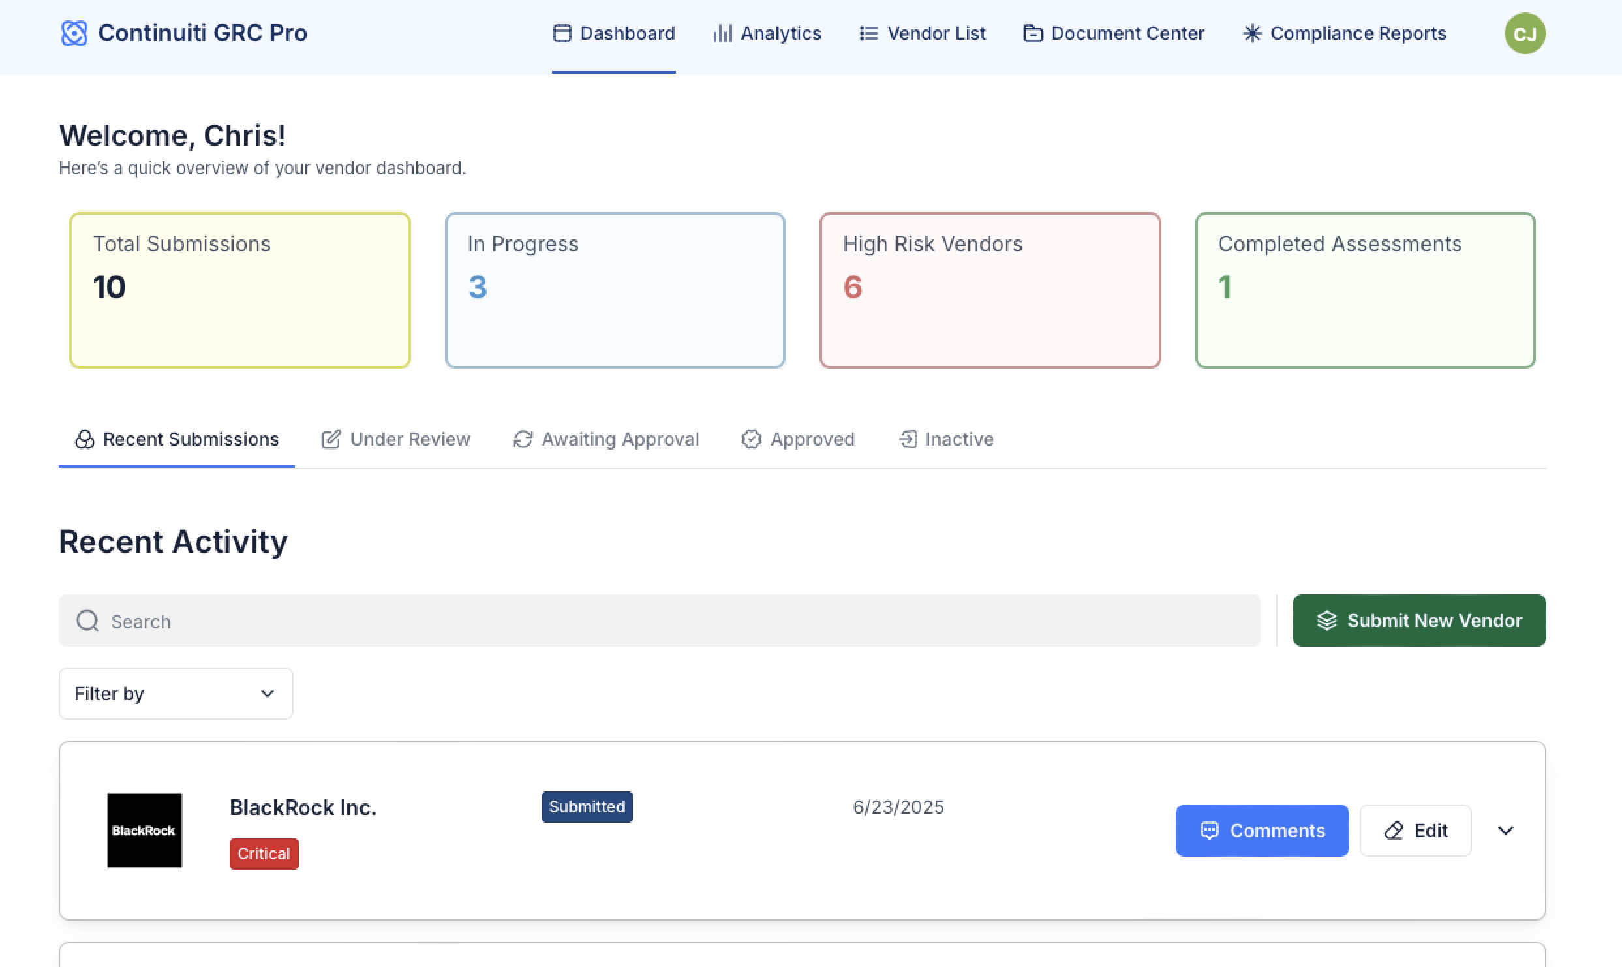Screen dimensions: 1622x967
Task: Edit the BlackRock Inc. submission
Action: click(x=1415, y=831)
